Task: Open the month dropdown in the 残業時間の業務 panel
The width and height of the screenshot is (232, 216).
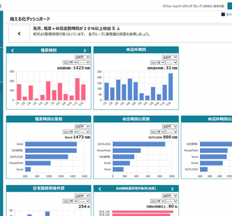Action: [84, 132]
